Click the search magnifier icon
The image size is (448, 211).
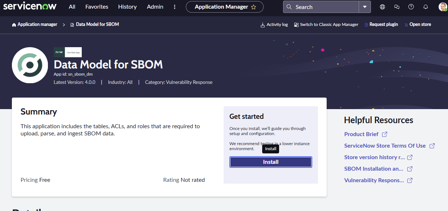[289, 7]
